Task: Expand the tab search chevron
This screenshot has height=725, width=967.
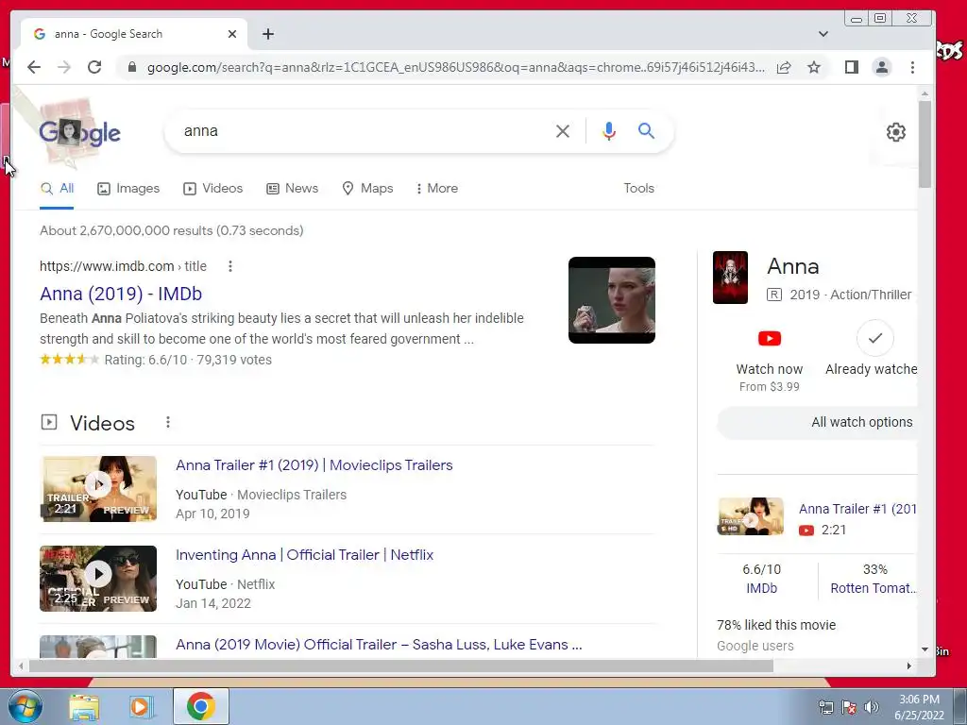Action: (x=823, y=34)
